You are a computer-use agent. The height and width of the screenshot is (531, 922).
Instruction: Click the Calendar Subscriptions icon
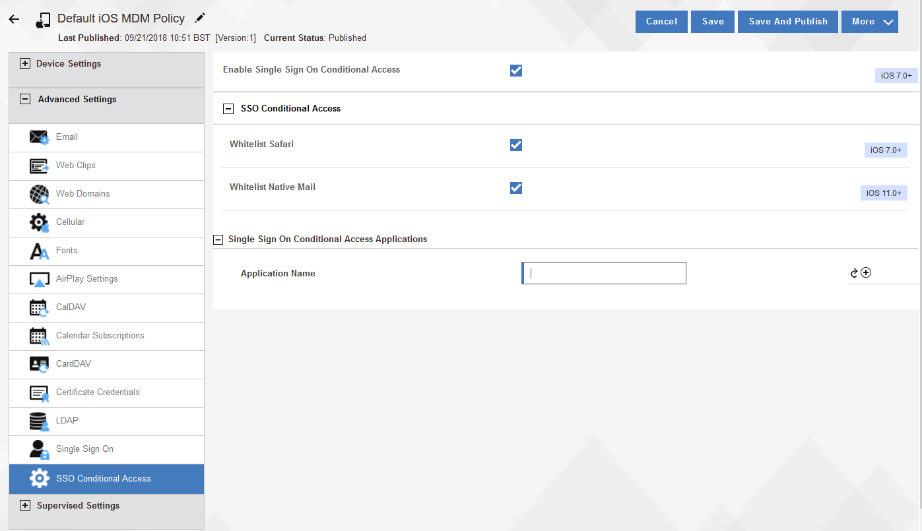pos(39,336)
